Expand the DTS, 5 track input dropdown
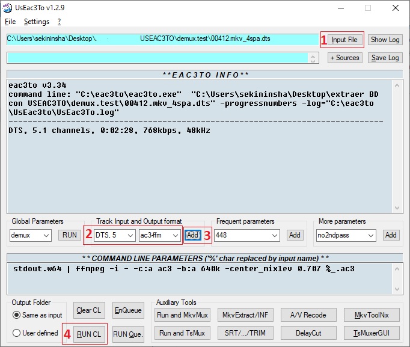The height and width of the screenshot is (347, 410). click(130, 235)
